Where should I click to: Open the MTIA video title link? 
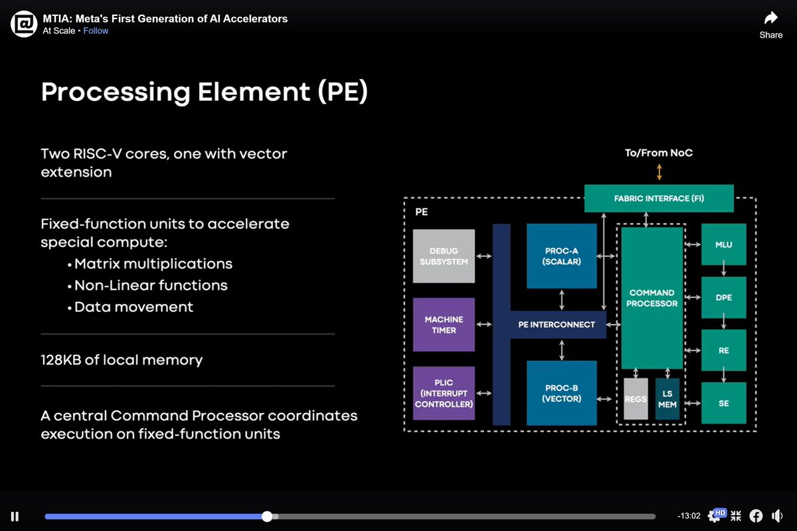[x=166, y=19]
